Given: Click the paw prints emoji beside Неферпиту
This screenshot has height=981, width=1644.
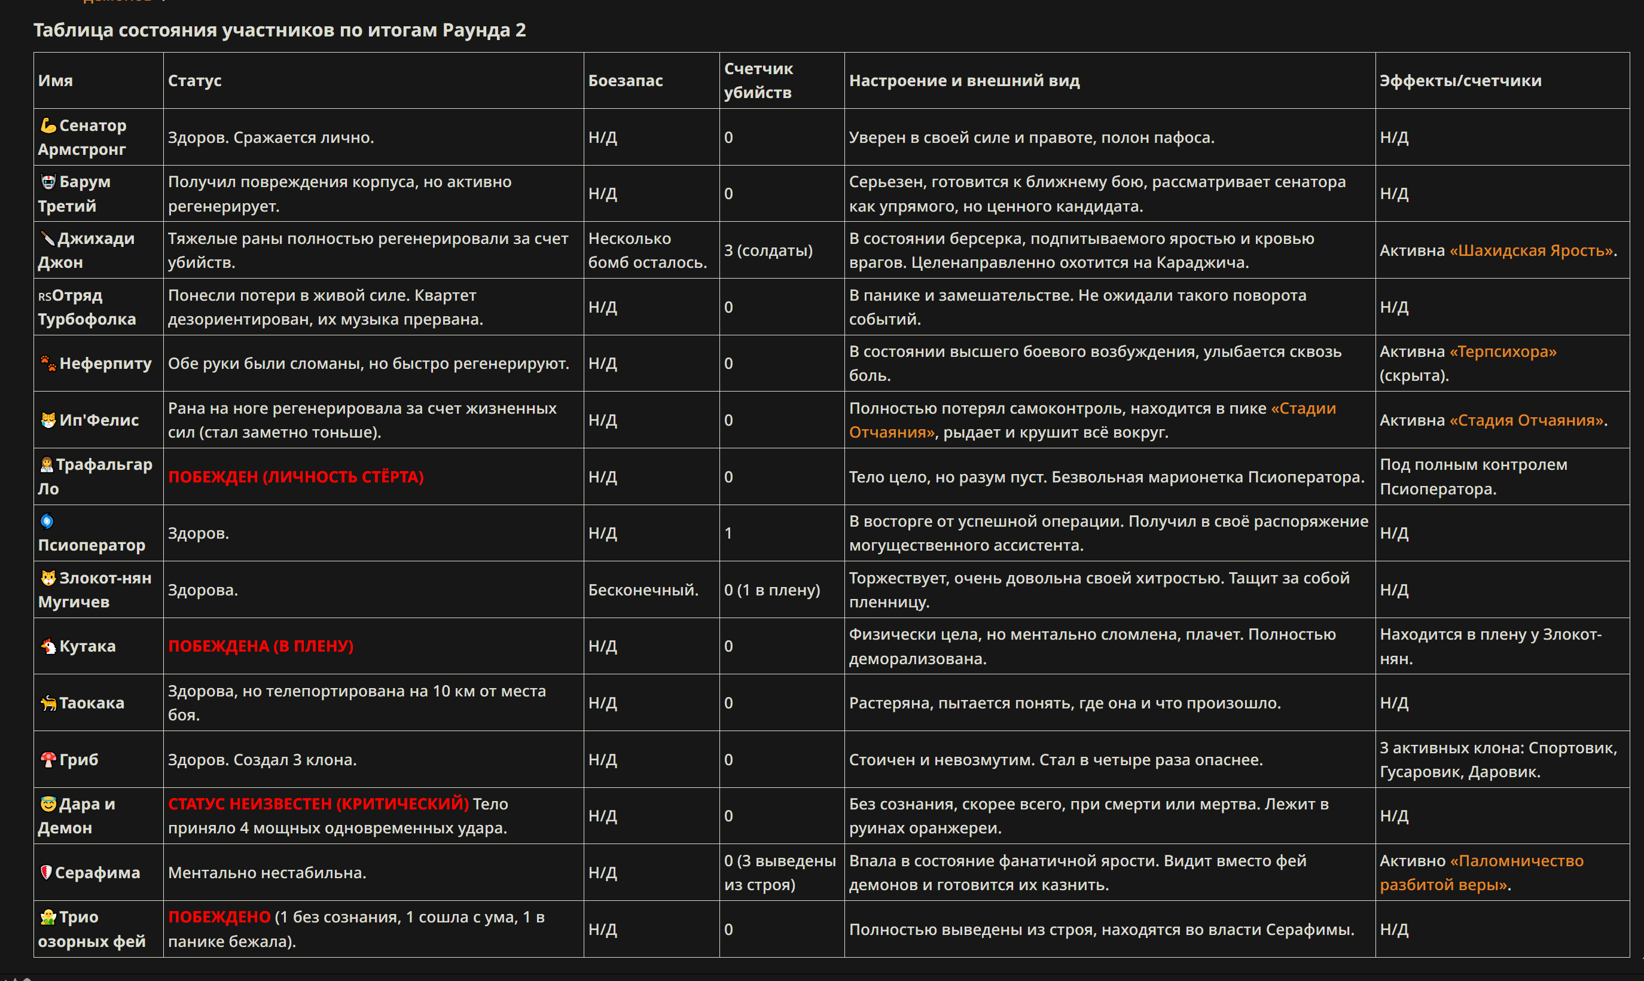Looking at the screenshot, I should tap(48, 363).
